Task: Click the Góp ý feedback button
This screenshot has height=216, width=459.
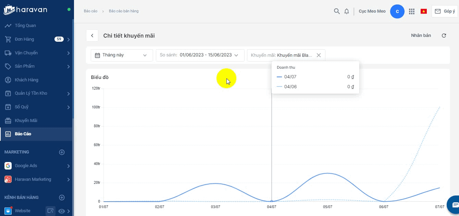Action: click(x=445, y=11)
